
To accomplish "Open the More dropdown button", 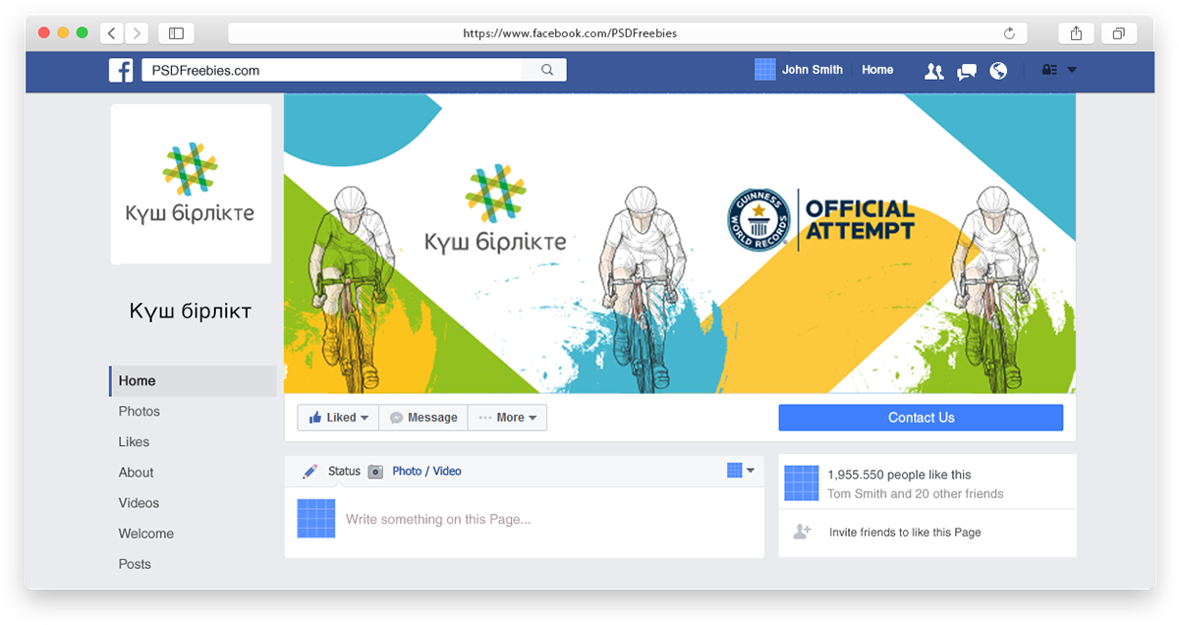I will (507, 418).
